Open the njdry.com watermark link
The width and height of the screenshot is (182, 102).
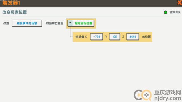[x=168, y=98]
